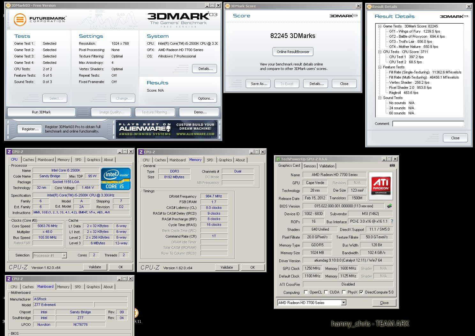Image resolution: width=475 pixels, height=336 pixels.
Task: Select the Ragtroll result row
Action: (x=403, y=93)
